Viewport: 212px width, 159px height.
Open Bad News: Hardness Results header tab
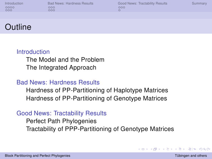coord(70,3)
